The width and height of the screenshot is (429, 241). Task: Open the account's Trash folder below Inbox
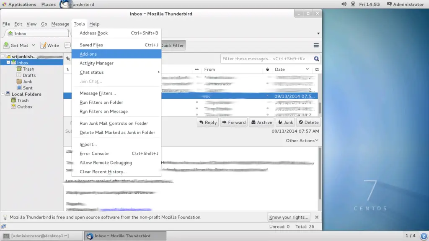(x=28, y=69)
